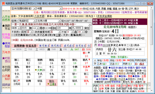The image size is (155, 94).
Task: Select calendar day 2月闰 (廿三)
Action: point(17,83)
